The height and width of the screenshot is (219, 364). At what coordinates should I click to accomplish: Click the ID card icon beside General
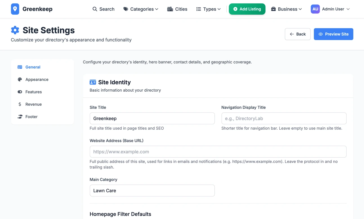pyautogui.click(x=20, y=67)
